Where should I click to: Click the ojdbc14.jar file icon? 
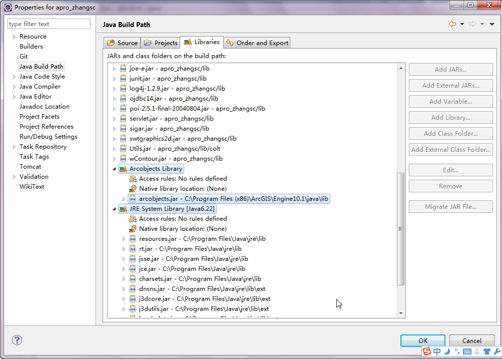123,99
